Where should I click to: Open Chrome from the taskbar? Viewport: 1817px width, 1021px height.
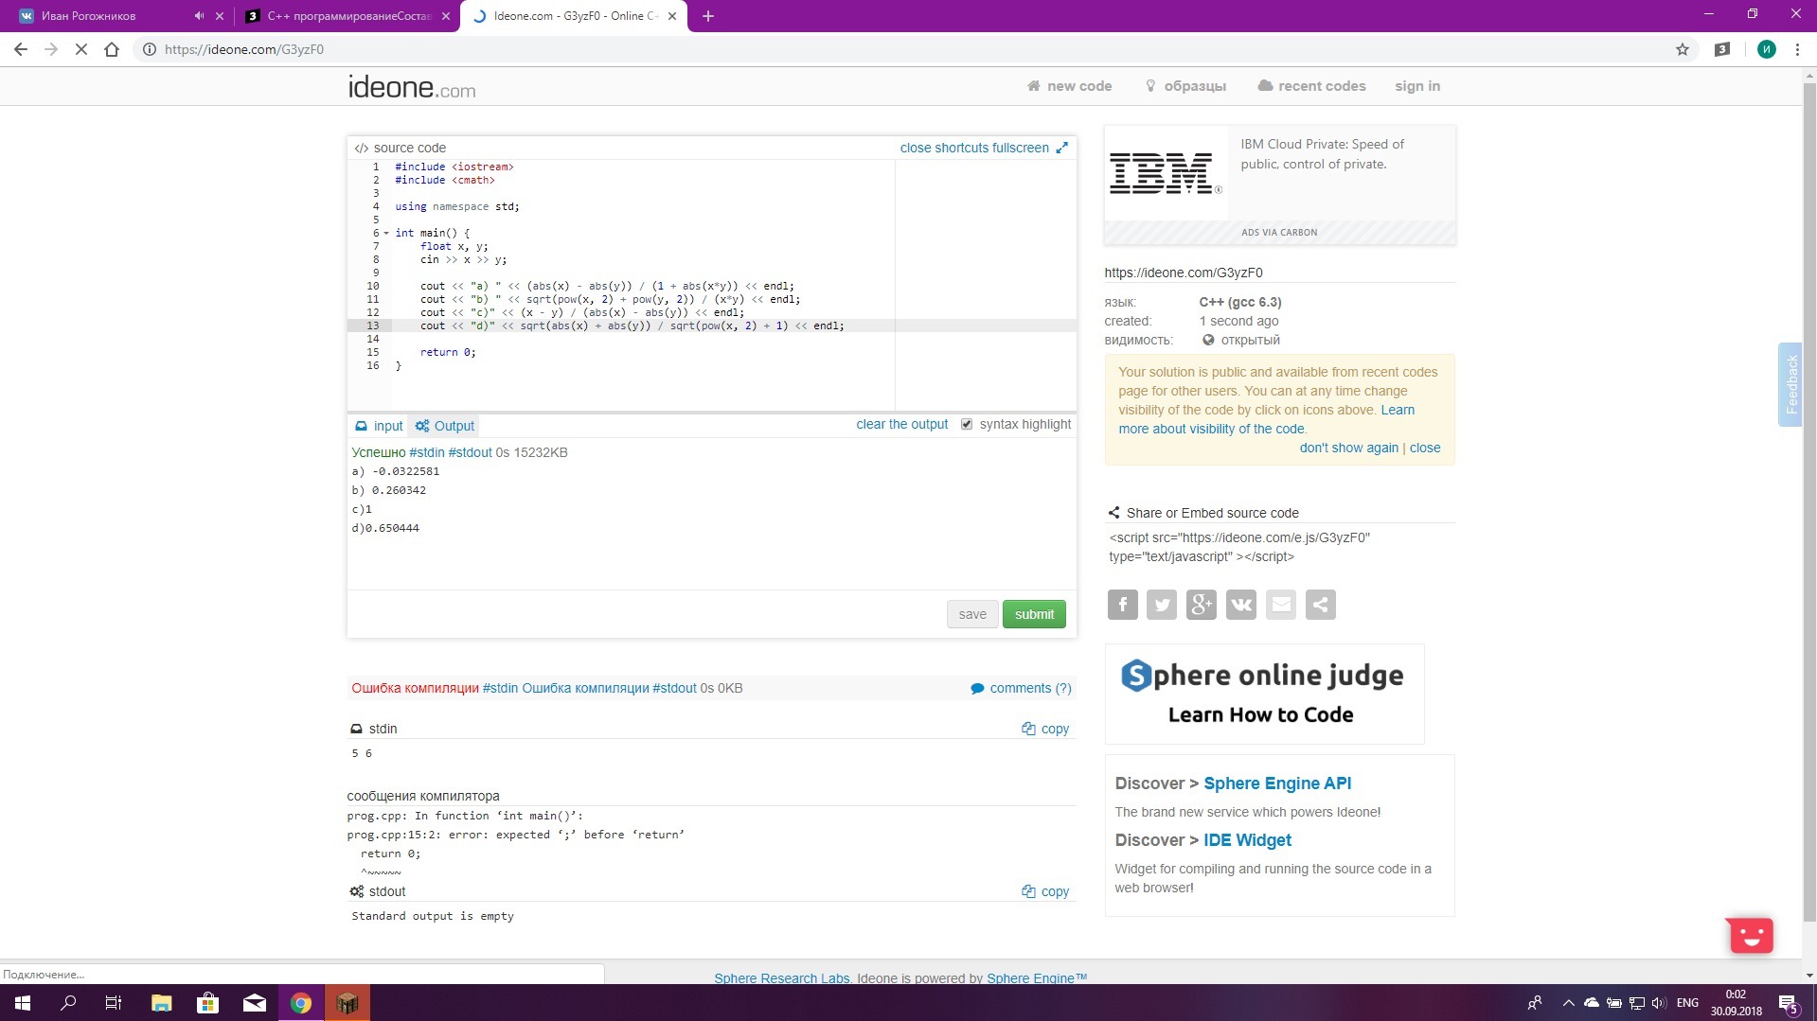(x=301, y=1003)
